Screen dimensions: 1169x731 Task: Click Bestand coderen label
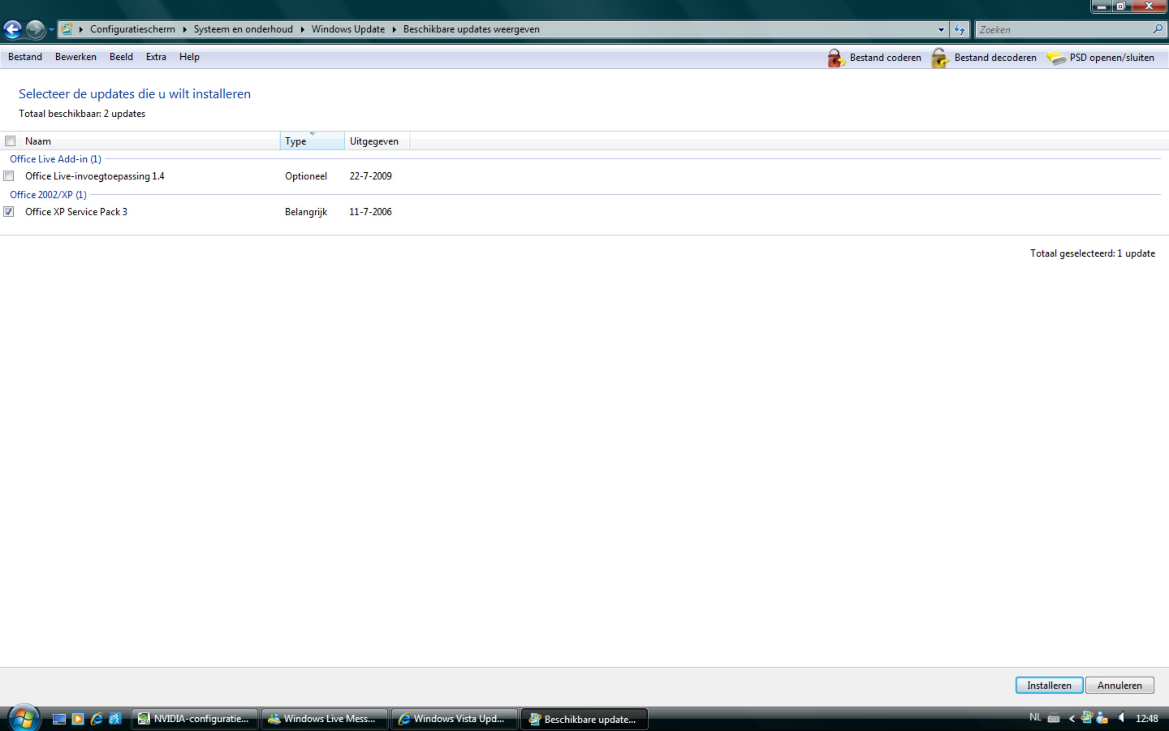tap(885, 58)
